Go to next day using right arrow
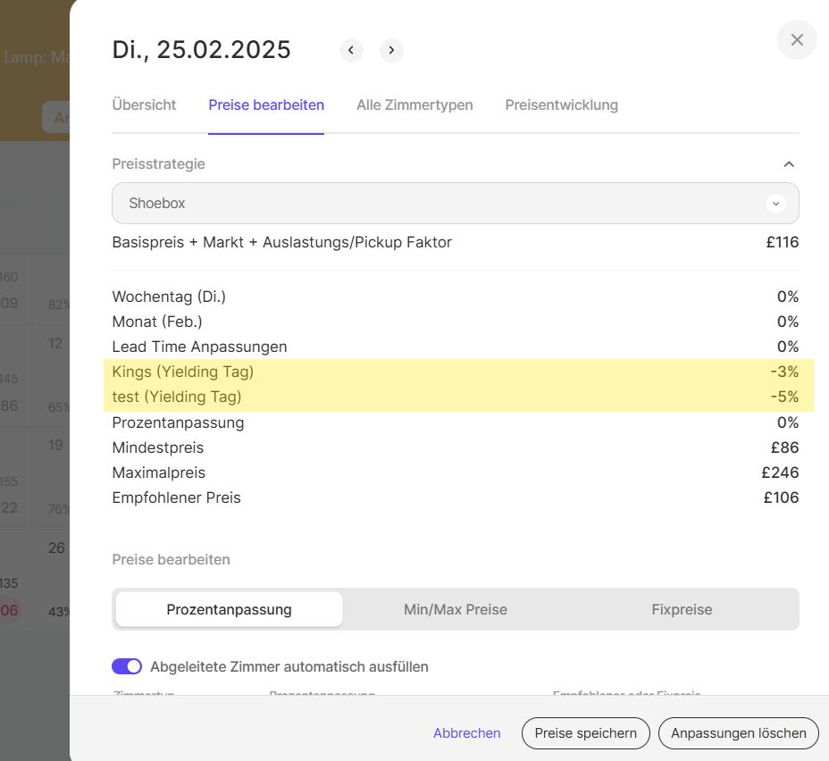829x761 pixels. pos(391,50)
